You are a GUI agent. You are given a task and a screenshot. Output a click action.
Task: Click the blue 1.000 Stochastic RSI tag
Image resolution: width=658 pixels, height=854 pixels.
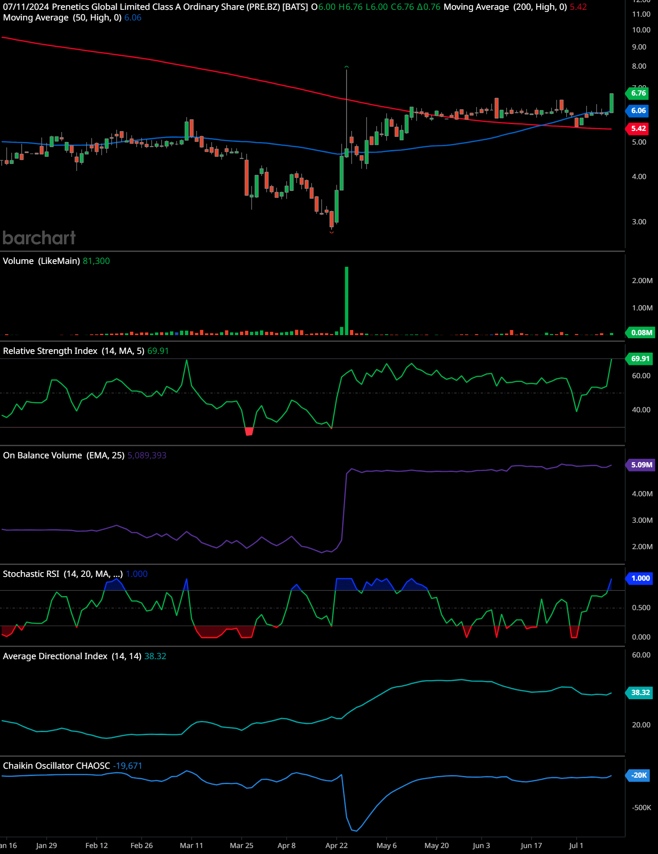(x=640, y=578)
